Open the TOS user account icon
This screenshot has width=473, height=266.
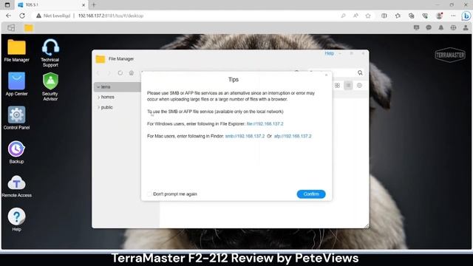pyautogui.click(x=466, y=27)
